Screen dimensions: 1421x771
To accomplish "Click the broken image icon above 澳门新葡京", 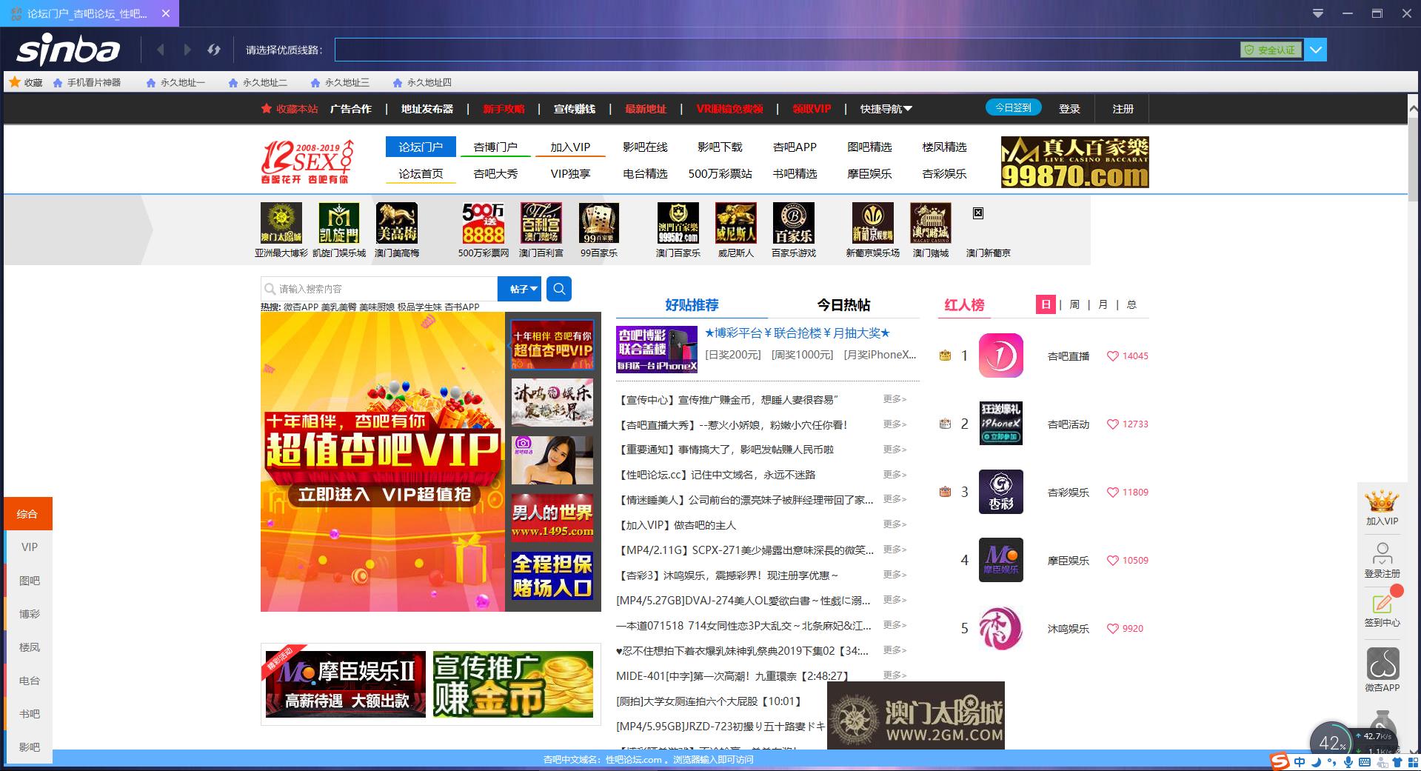I will coord(978,213).
